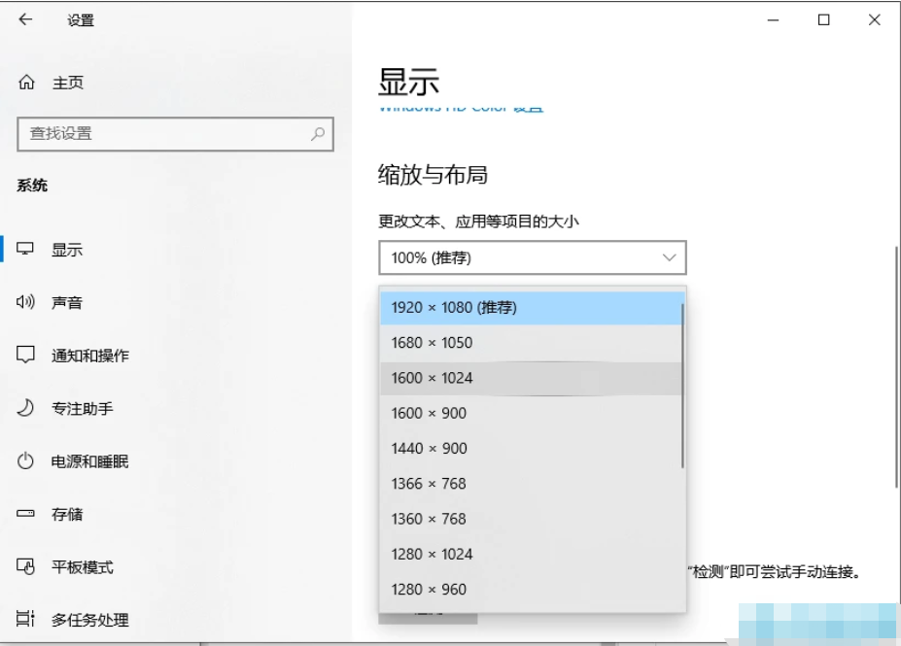Open the Home (主页) icon
This screenshot has height=646, width=901.
pyautogui.click(x=26, y=84)
